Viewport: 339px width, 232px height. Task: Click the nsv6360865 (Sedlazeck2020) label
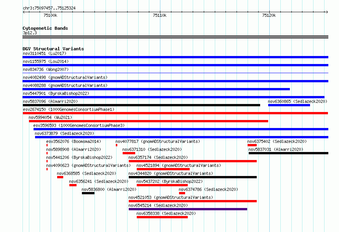click(297, 101)
